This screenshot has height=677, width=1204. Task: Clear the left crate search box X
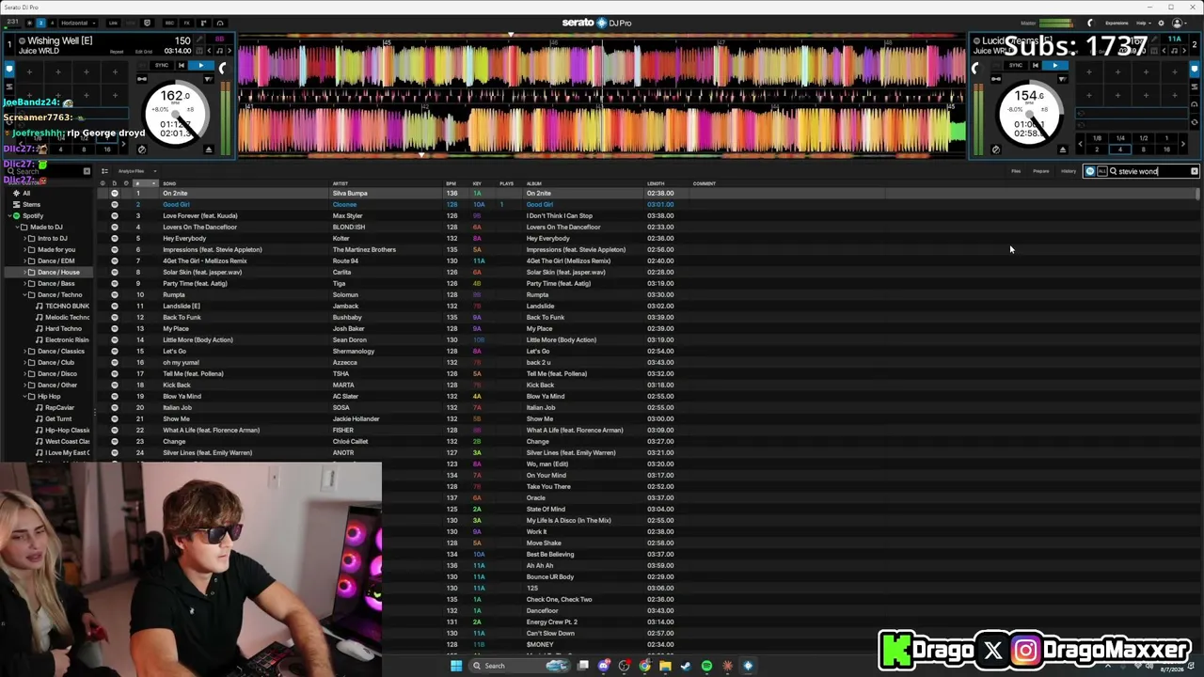click(x=87, y=171)
